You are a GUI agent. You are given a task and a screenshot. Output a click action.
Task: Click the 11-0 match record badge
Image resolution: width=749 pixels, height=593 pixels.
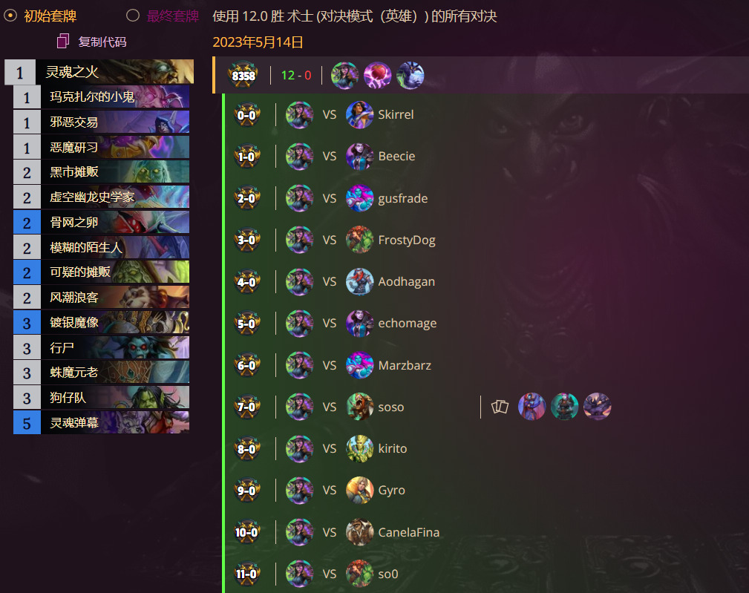(246, 574)
